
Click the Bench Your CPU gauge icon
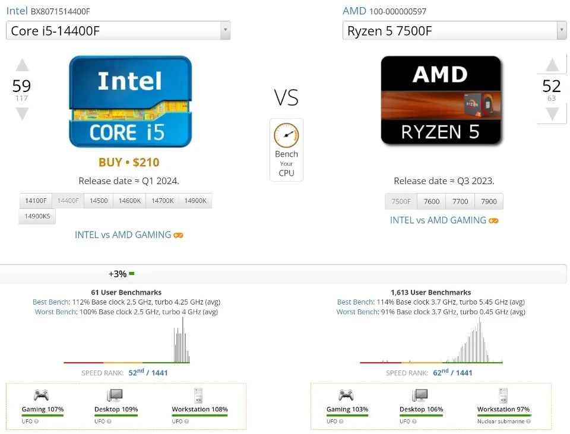pyautogui.click(x=286, y=136)
